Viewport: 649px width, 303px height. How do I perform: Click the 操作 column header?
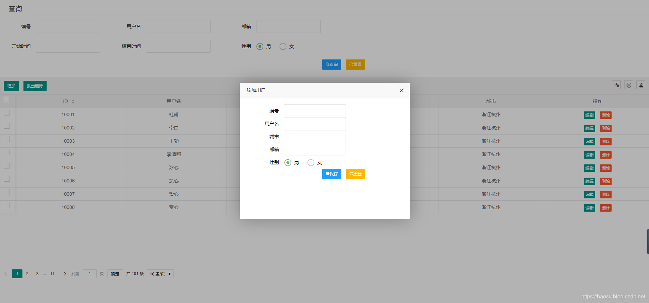pyautogui.click(x=597, y=101)
